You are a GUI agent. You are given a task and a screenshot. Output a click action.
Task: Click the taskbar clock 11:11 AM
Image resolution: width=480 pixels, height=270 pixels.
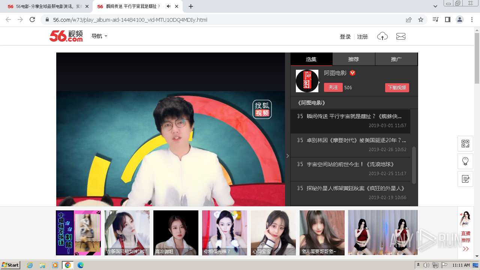coord(461,265)
